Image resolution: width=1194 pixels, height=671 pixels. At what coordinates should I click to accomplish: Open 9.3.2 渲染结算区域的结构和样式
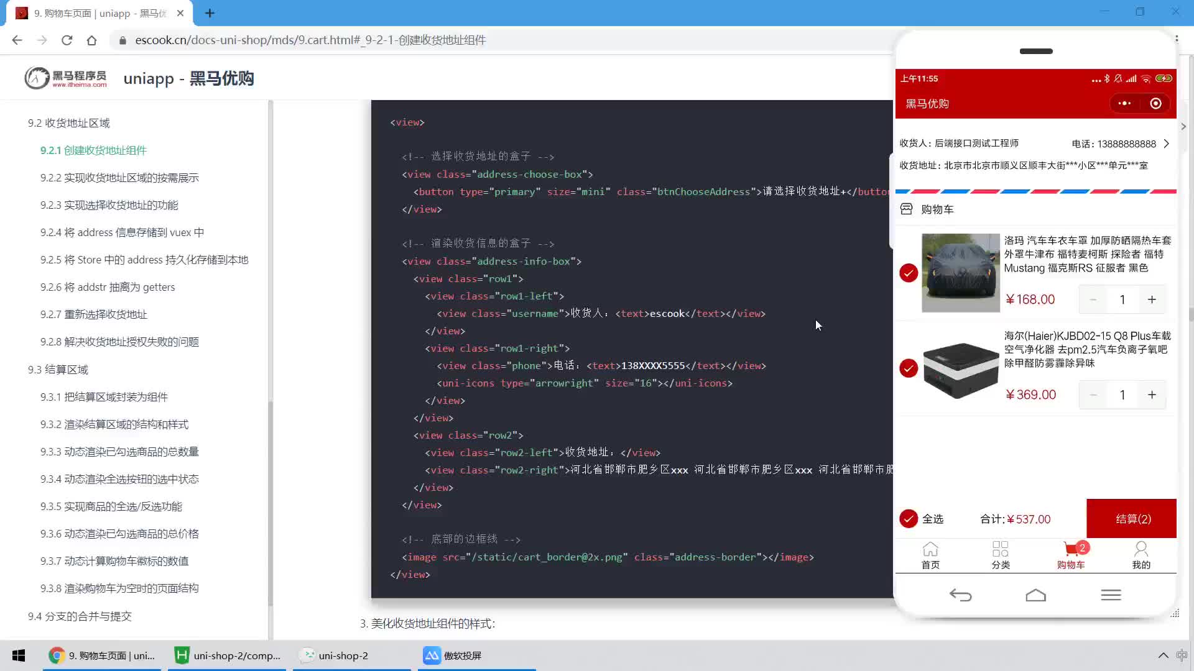tap(114, 424)
